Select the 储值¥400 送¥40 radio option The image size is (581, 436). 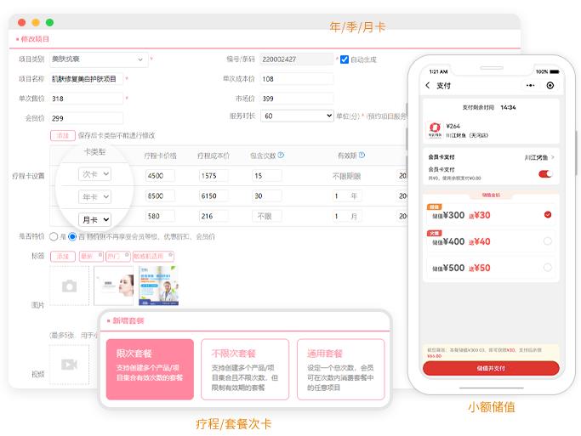(x=547, y=241)
